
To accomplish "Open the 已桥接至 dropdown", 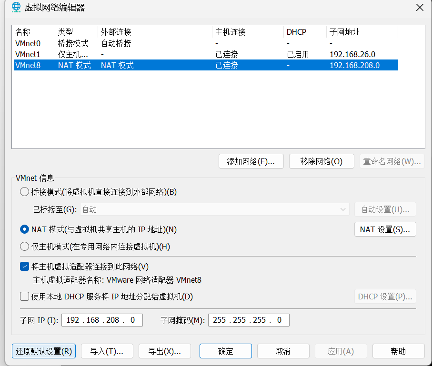I will pos(215,209).
